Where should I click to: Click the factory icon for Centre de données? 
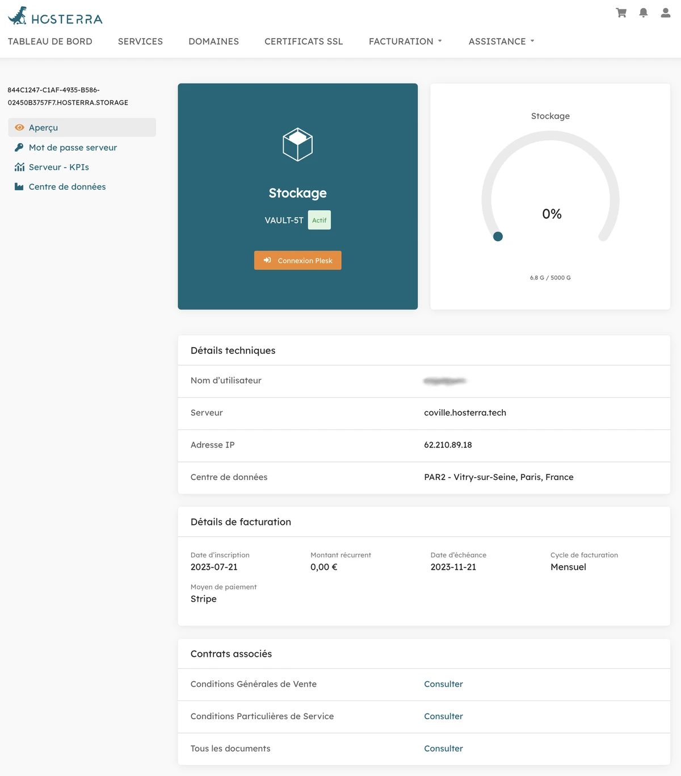click(x=19, y=187)
